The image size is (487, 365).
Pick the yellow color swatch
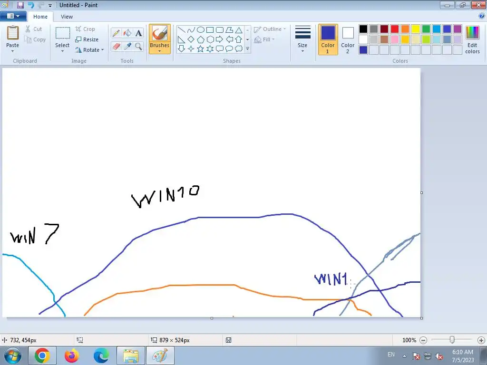coord(416,29)
